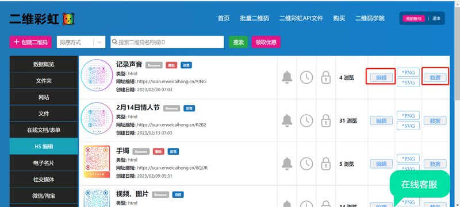
Task: Click blue 设置 badge next to 记录声音
Action: point(186,65)
